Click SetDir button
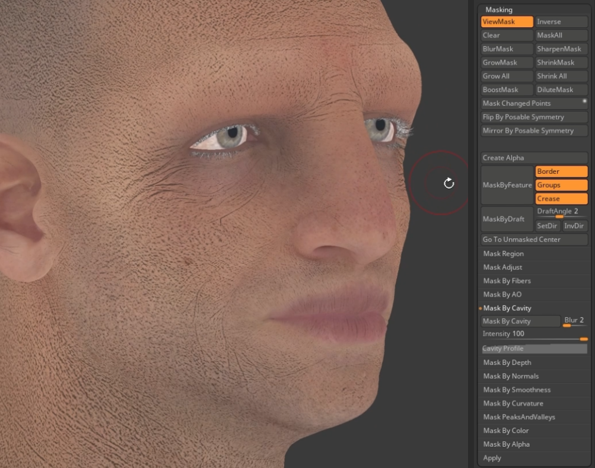Viewport: 595px width, 468px height. (x=548, y=226)
